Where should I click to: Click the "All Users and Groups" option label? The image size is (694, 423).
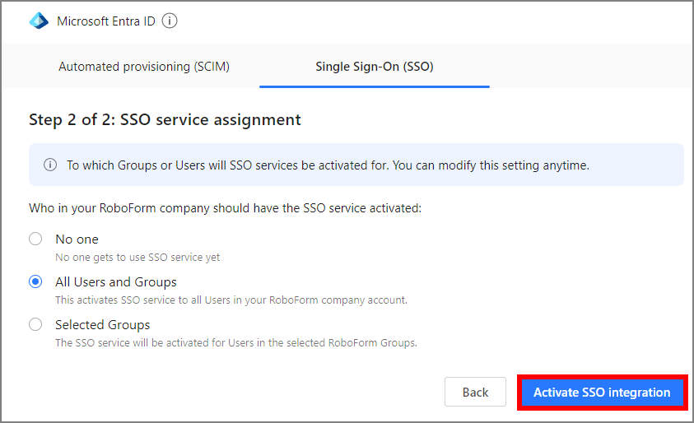pos(115,282)
